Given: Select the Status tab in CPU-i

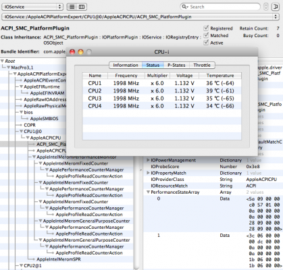Looking at the screenshot, I should pos(153,65).
